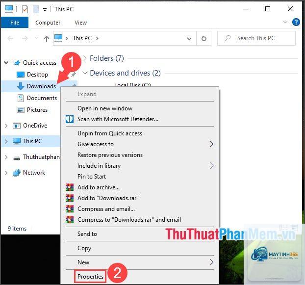
Task: Collapse the Quick access tree node
Action: point(6,63)
